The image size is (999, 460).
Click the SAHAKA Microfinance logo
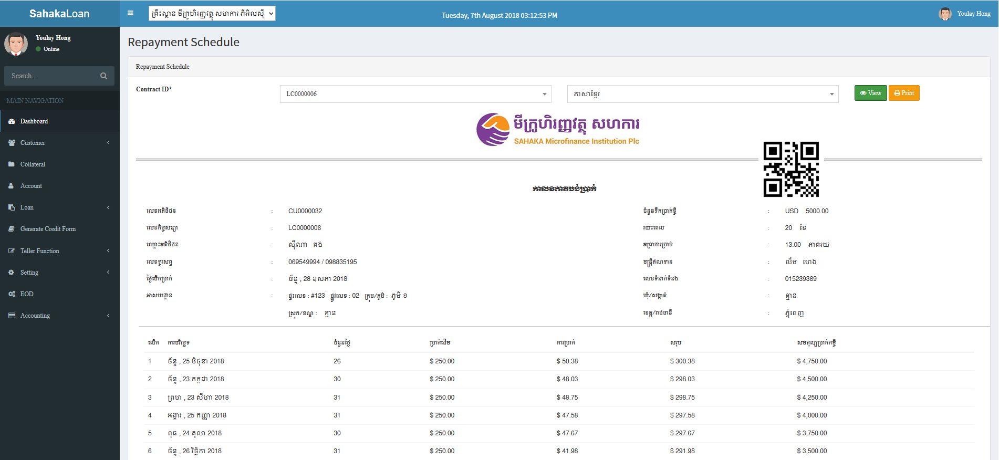pos(557,130)
